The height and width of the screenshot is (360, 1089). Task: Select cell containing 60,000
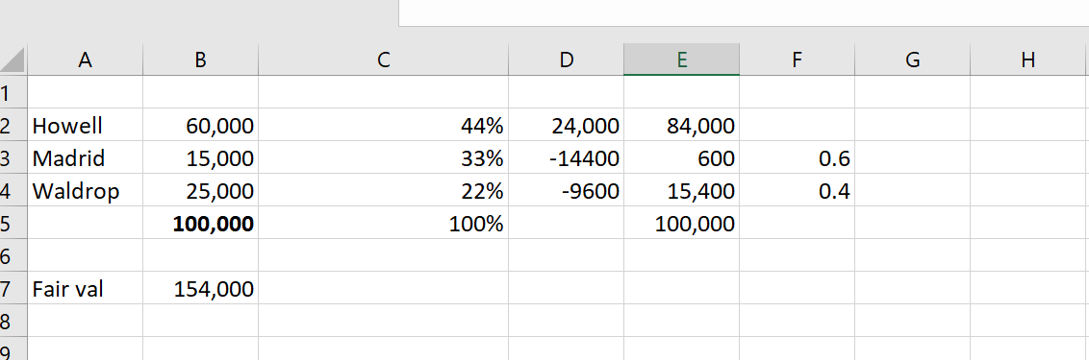201,125
